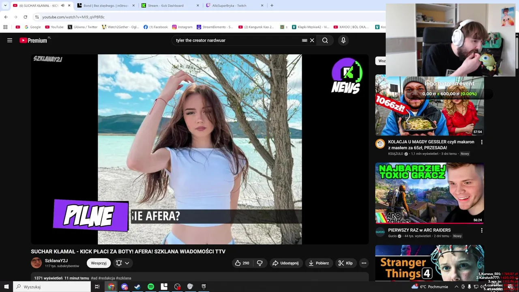Open NAJBARDZIEJ TOXIC GRACZ ARC Raiders thumbnail

tap(429, 193)
